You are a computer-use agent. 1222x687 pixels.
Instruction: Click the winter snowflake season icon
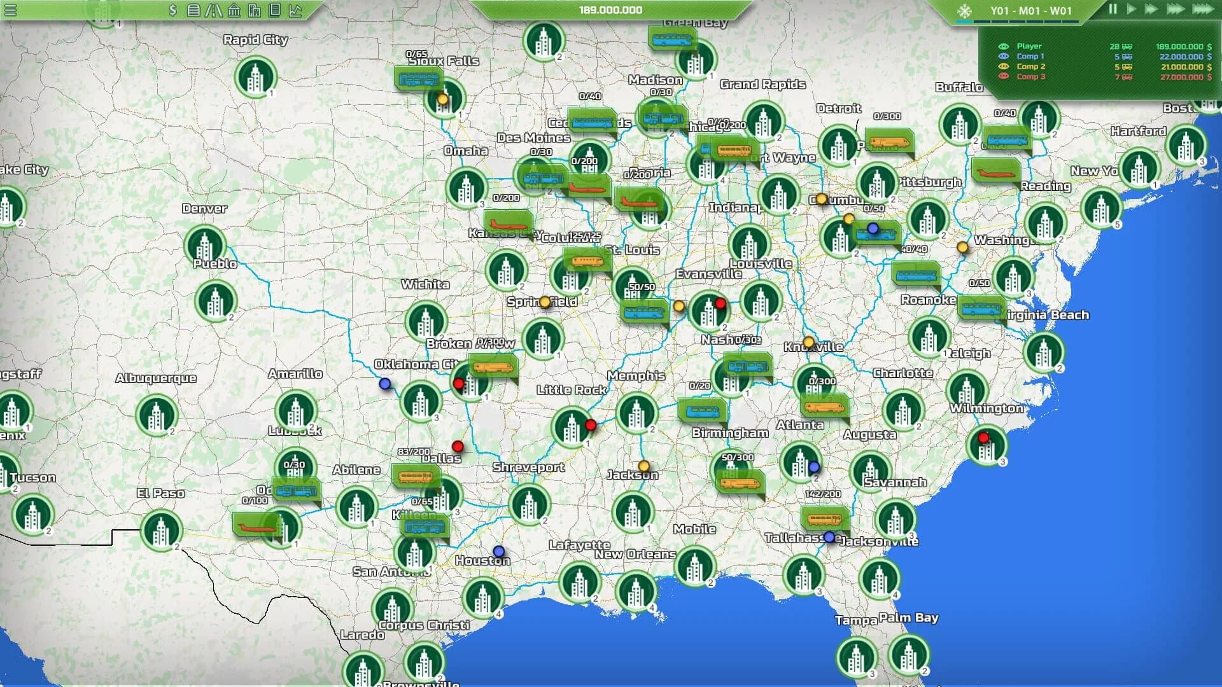[x=965, y=10]
